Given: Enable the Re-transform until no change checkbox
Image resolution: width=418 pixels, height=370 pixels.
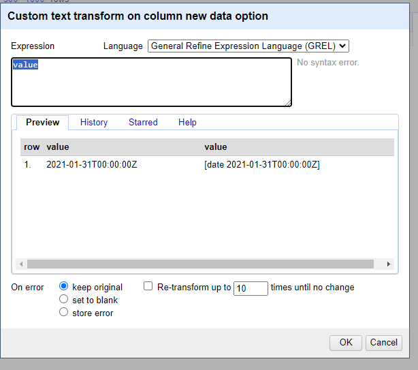Looking at the screenshot, I should (x=148, y=286).
